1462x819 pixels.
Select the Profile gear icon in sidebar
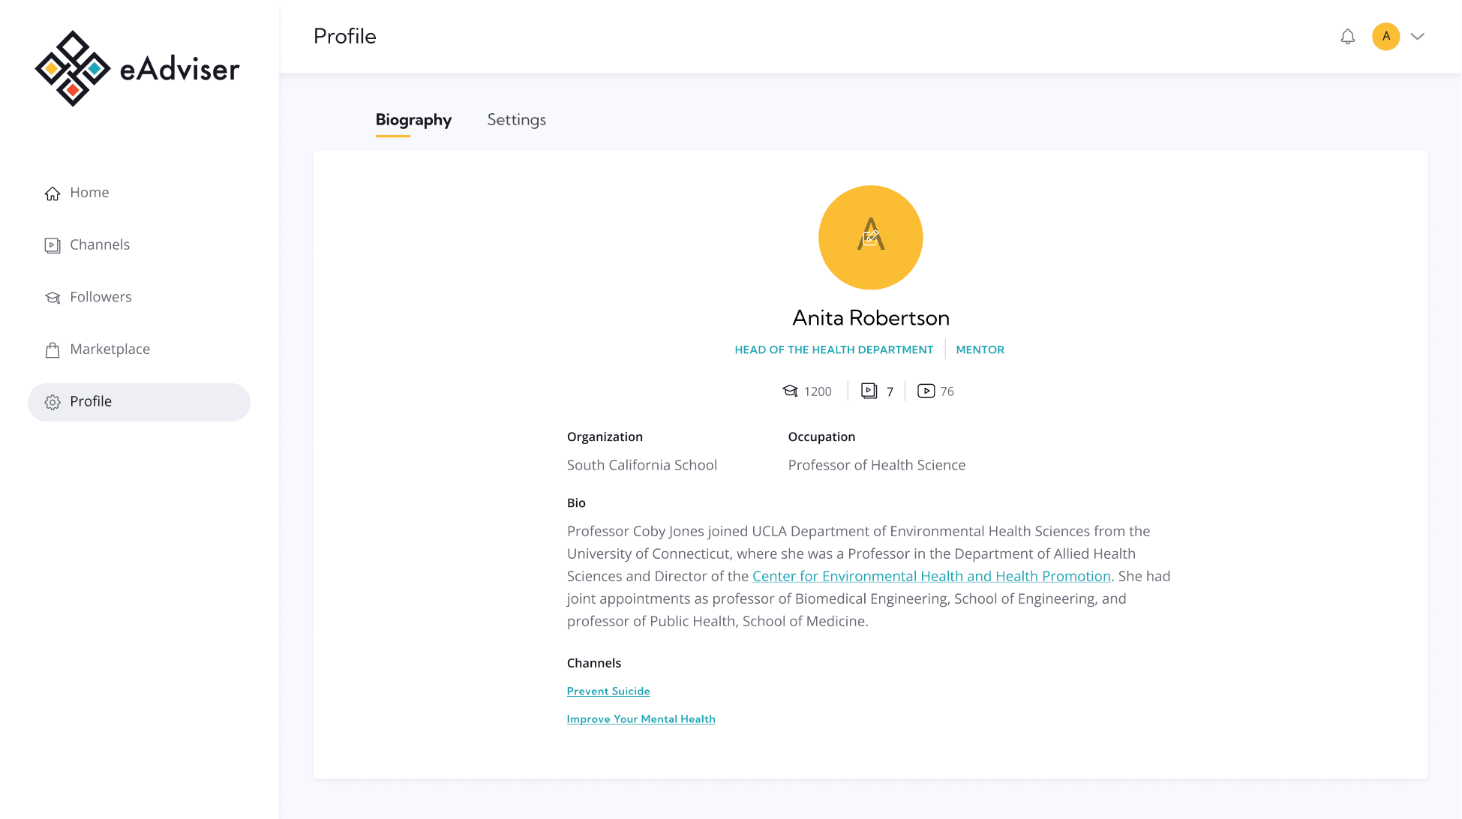click(52, 402)
